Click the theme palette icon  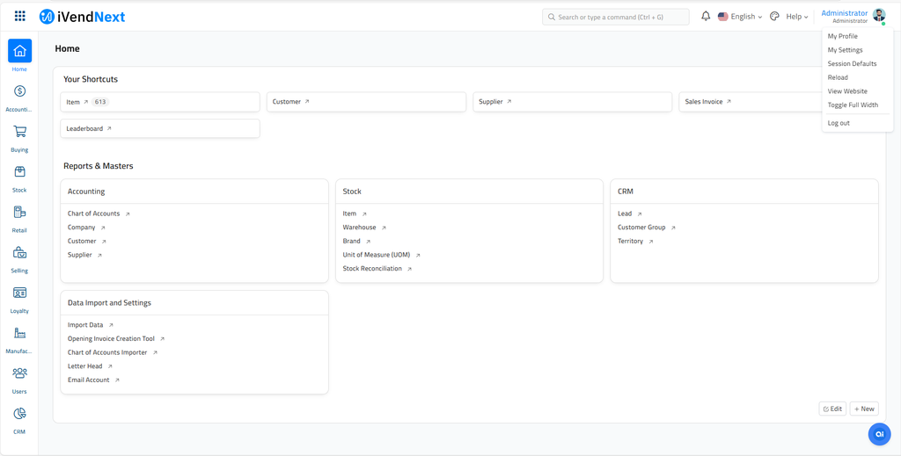[x=774, y=17]
